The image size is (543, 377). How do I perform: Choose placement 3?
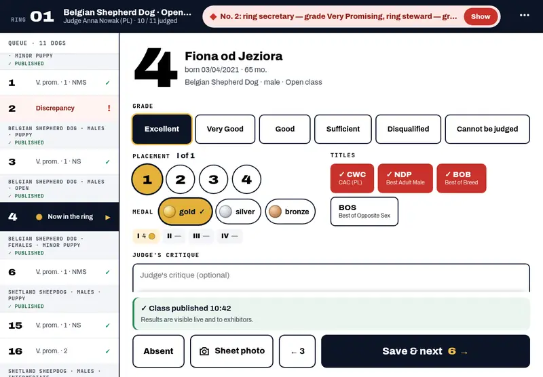pos(214,179)
